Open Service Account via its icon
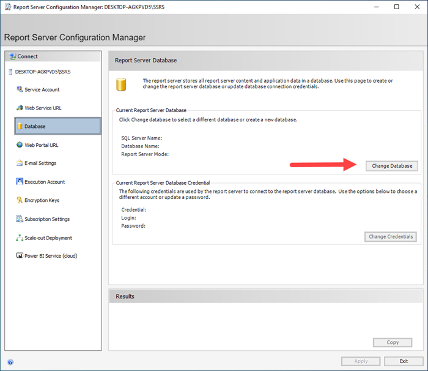This screenshot has height=371, width=428. pos(20,89)
